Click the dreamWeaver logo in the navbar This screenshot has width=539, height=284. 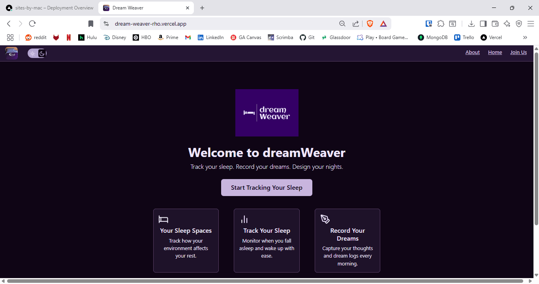click(x=11, y=53)
